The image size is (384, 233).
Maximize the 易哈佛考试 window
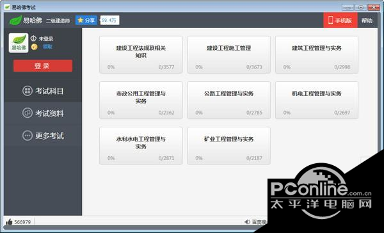pyautogui.click(x=361, y=7)
